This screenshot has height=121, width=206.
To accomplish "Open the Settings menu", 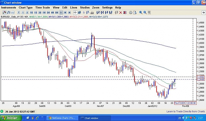I will coord(107,8).
